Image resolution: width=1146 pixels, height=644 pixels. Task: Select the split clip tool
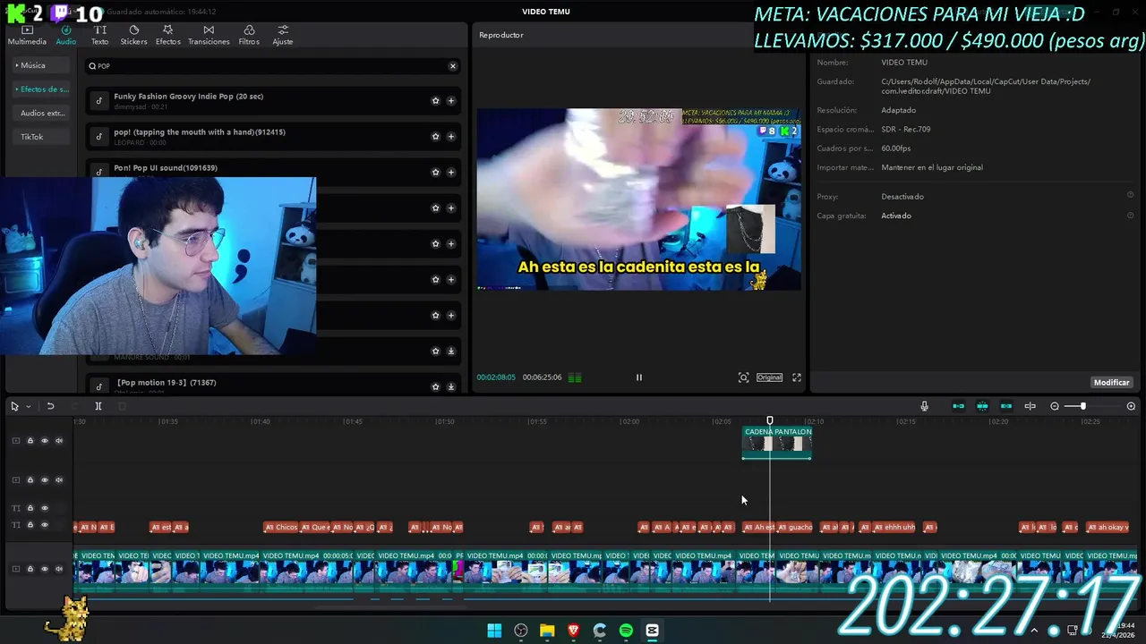click(x=98, y=406)
